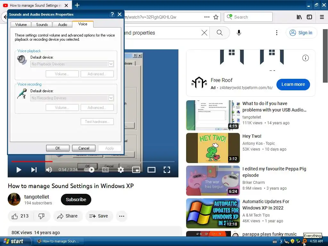
Task: Open the tangotellet channel name link
Action: point(37,197)
